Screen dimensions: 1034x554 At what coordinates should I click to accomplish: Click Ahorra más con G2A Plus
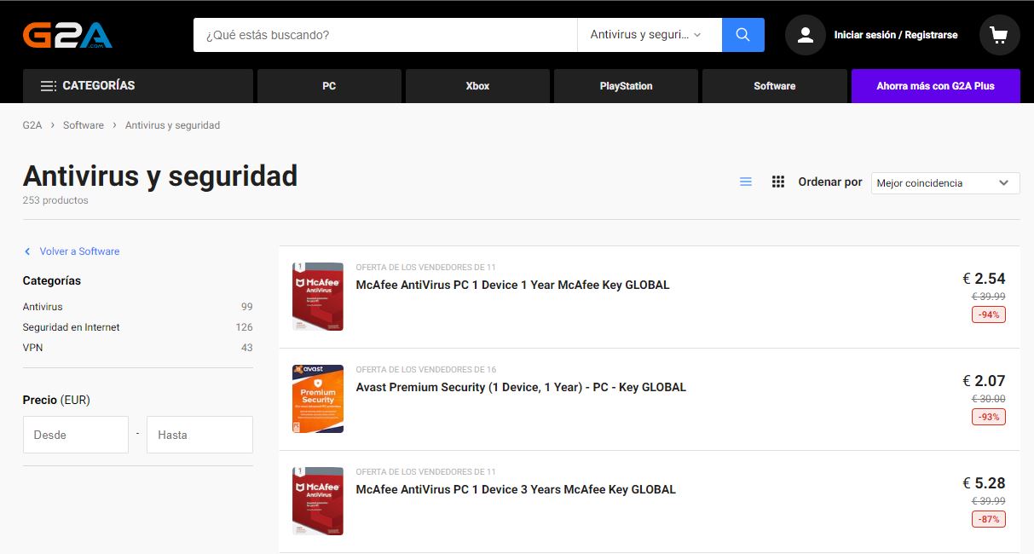[x=936, y=86]
